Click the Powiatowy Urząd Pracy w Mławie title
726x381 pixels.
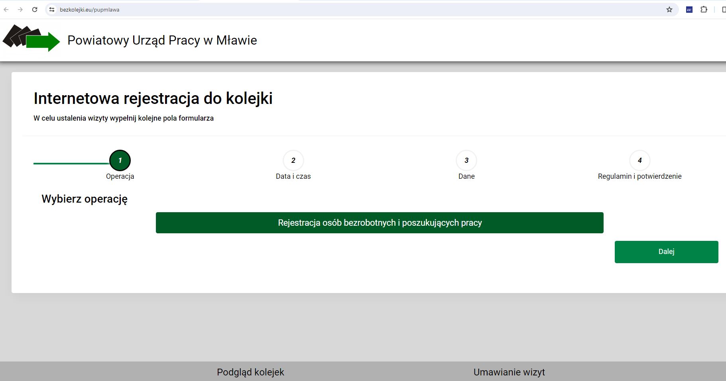click(162, 40)
